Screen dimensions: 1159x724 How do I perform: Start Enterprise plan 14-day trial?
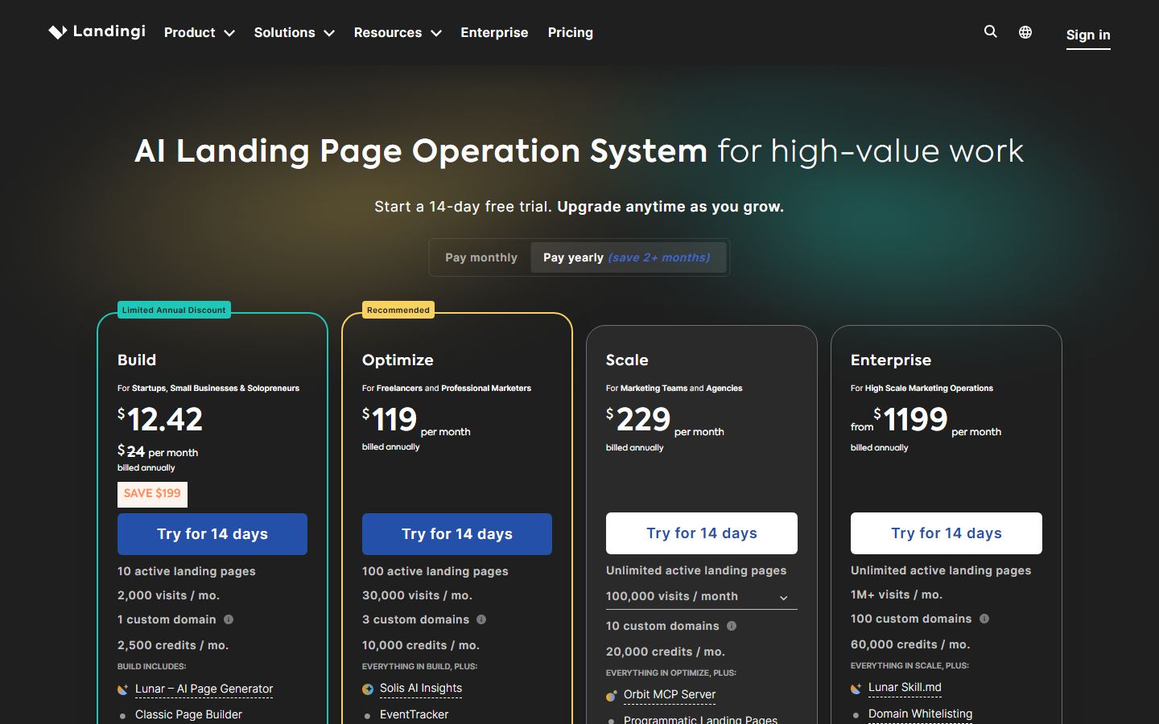(947, 533)
